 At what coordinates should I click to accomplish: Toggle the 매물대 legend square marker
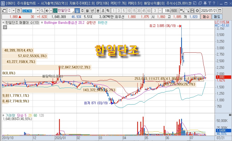coord(3,22)
